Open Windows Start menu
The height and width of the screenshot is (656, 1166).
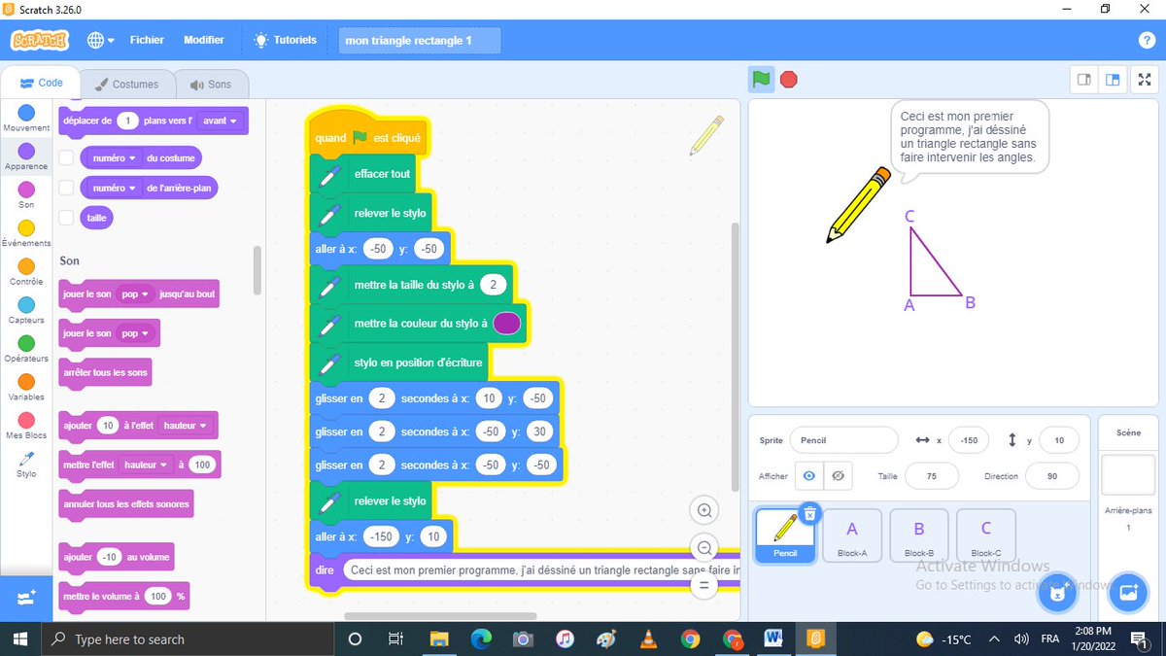(x=21, y=639)
